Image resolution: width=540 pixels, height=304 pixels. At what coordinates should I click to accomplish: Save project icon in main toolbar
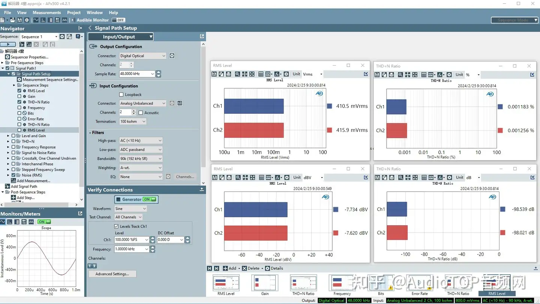tap(19, 20)
